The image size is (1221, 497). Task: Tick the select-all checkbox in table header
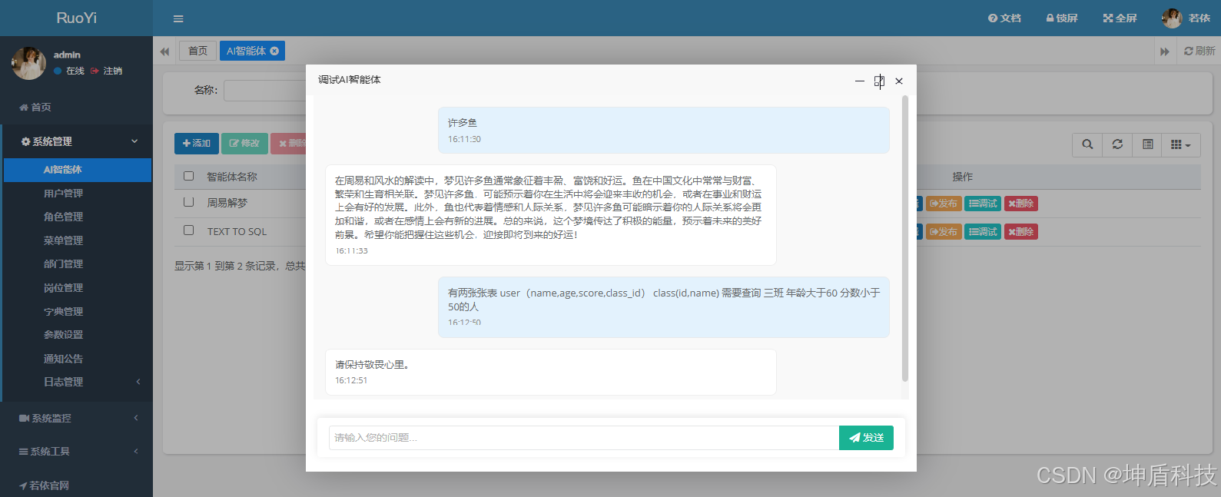(188, 176)
